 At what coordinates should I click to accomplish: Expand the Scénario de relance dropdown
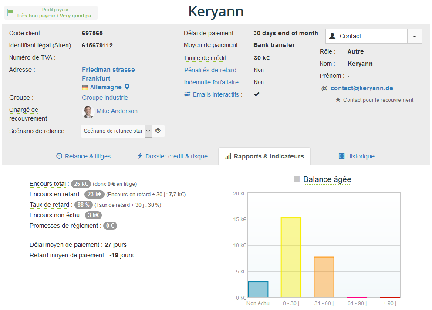click(x=148, y=131)
